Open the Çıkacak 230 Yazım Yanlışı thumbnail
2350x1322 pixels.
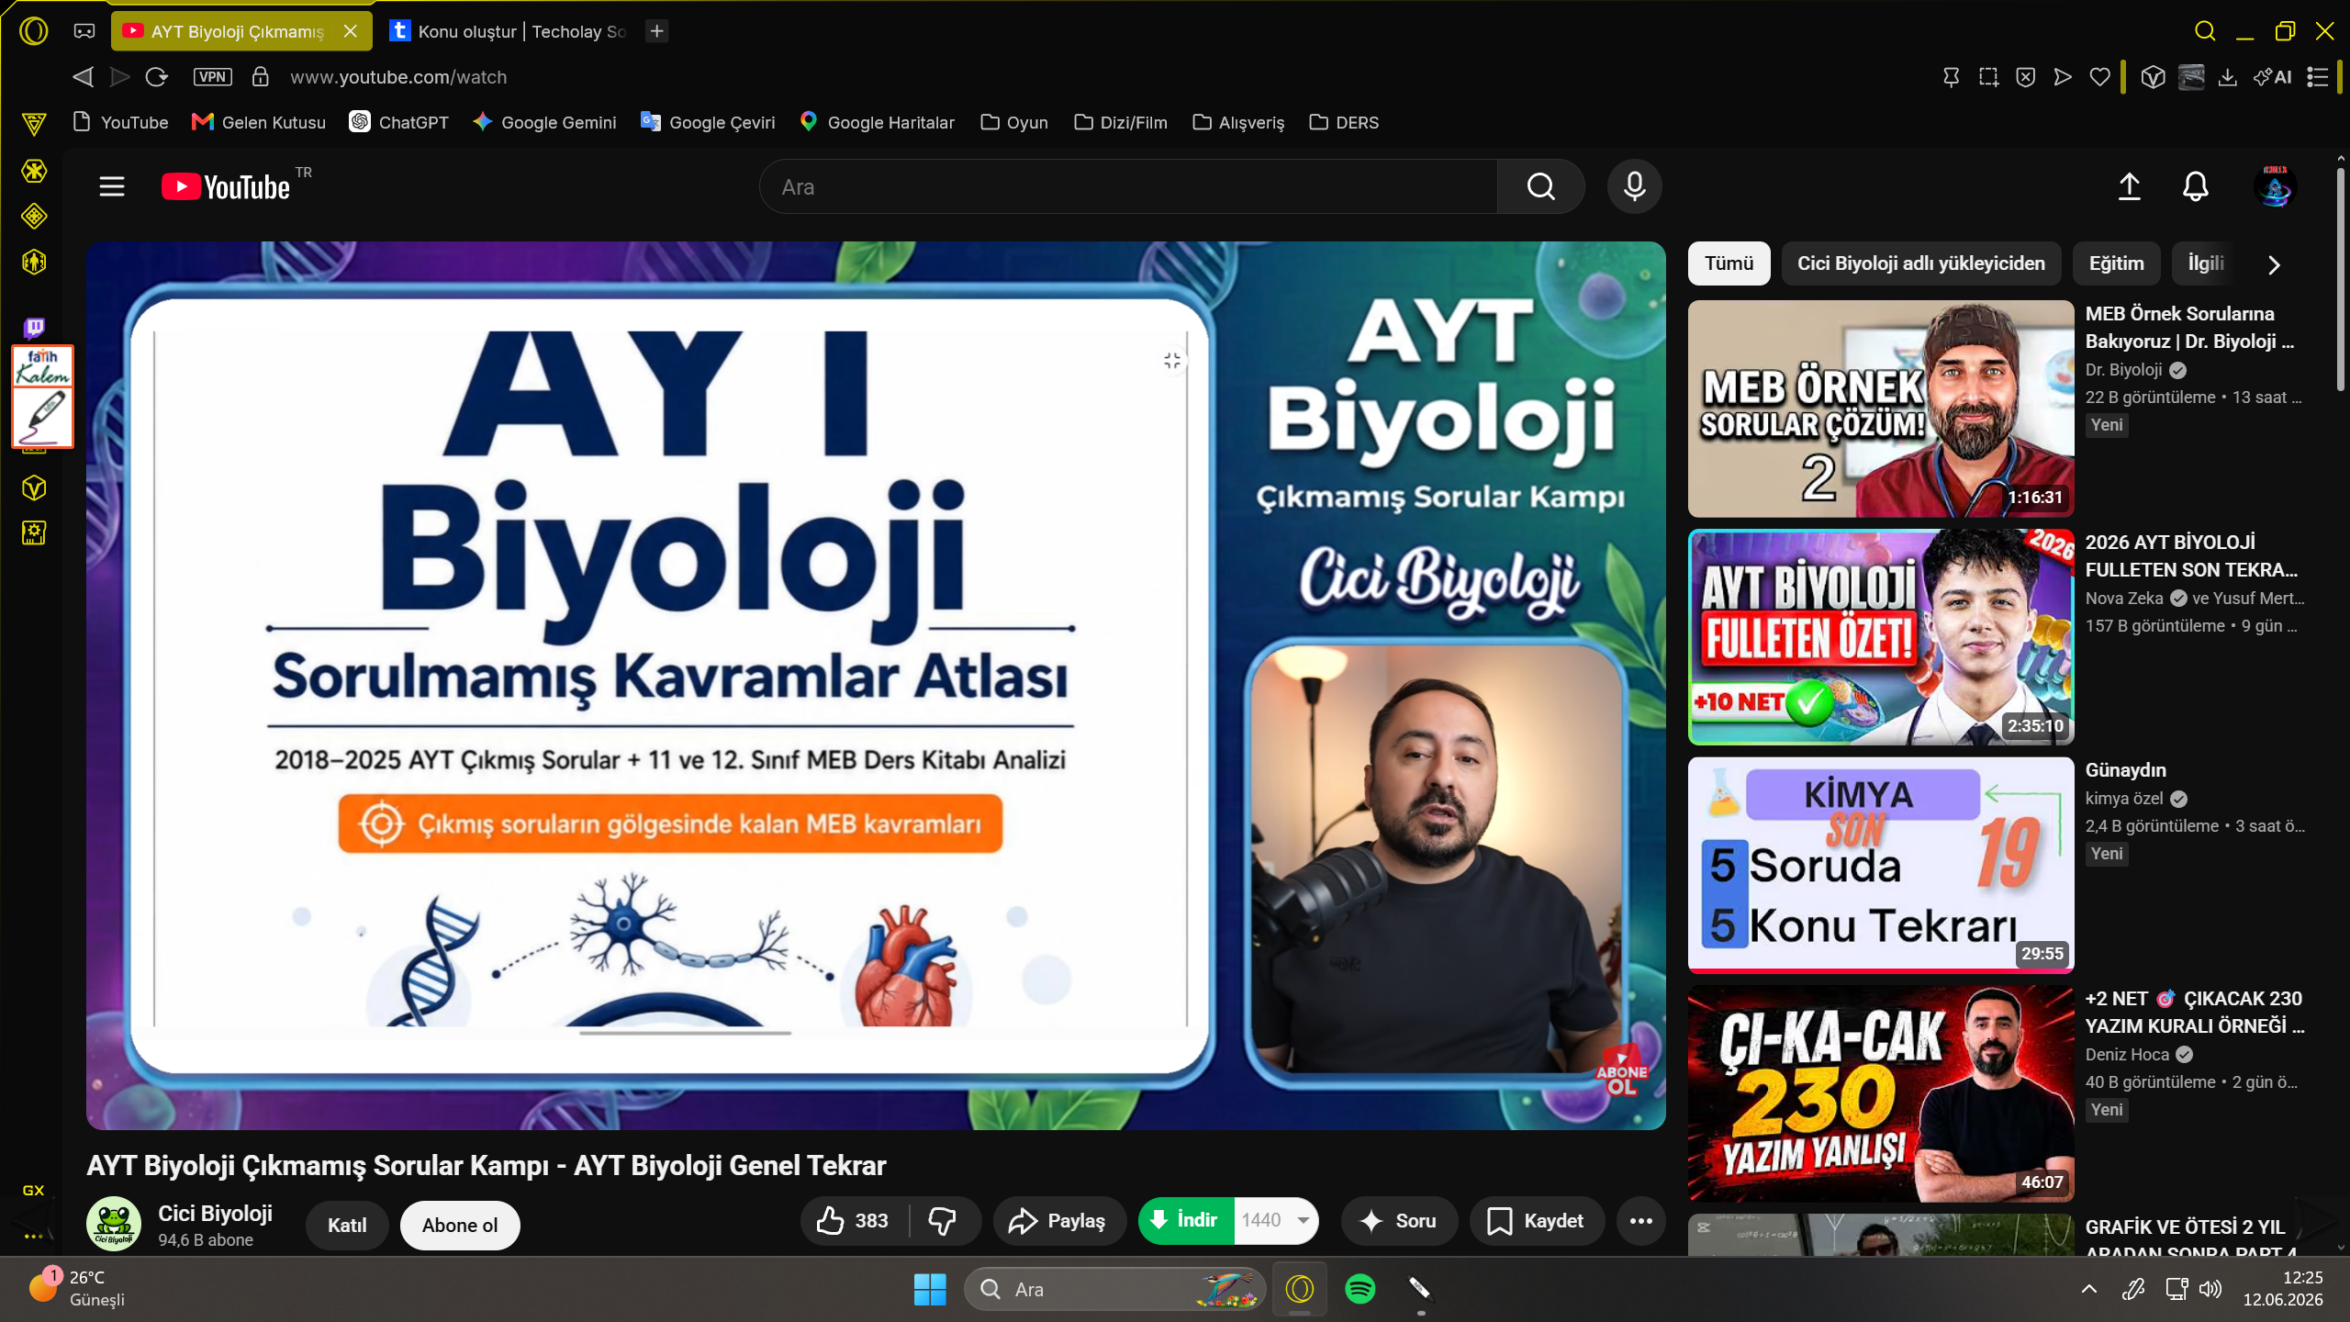1881,1093
